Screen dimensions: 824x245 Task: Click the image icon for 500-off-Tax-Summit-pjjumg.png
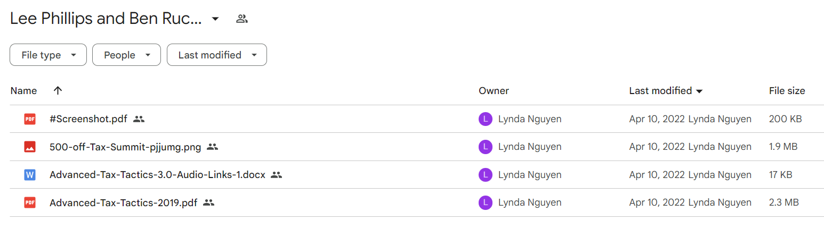tap(30, 147)
